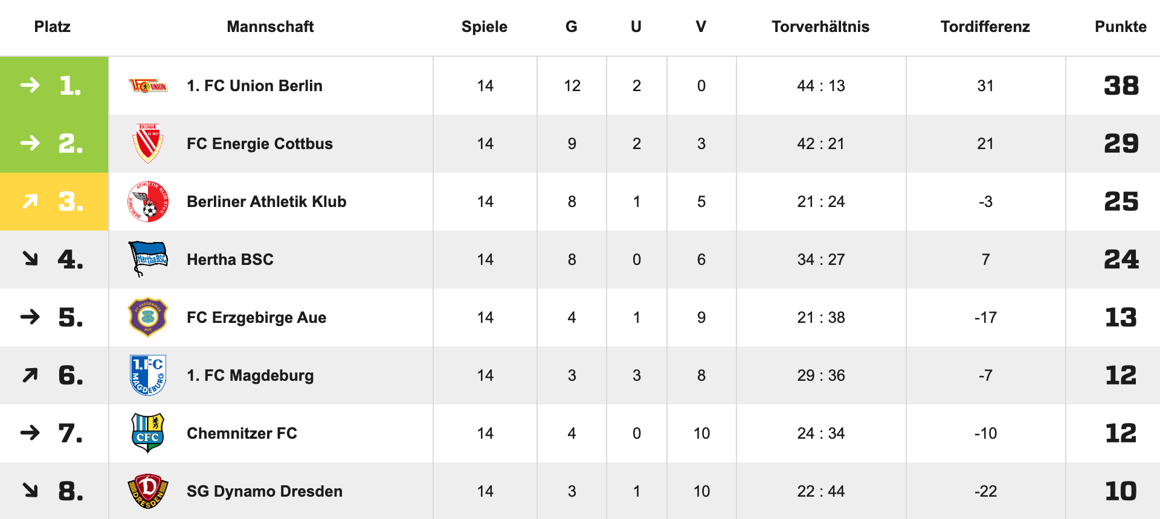Click the 1. FC Union Berlin logo
This screenshot has width=1160, height=519.
(148, 86)
